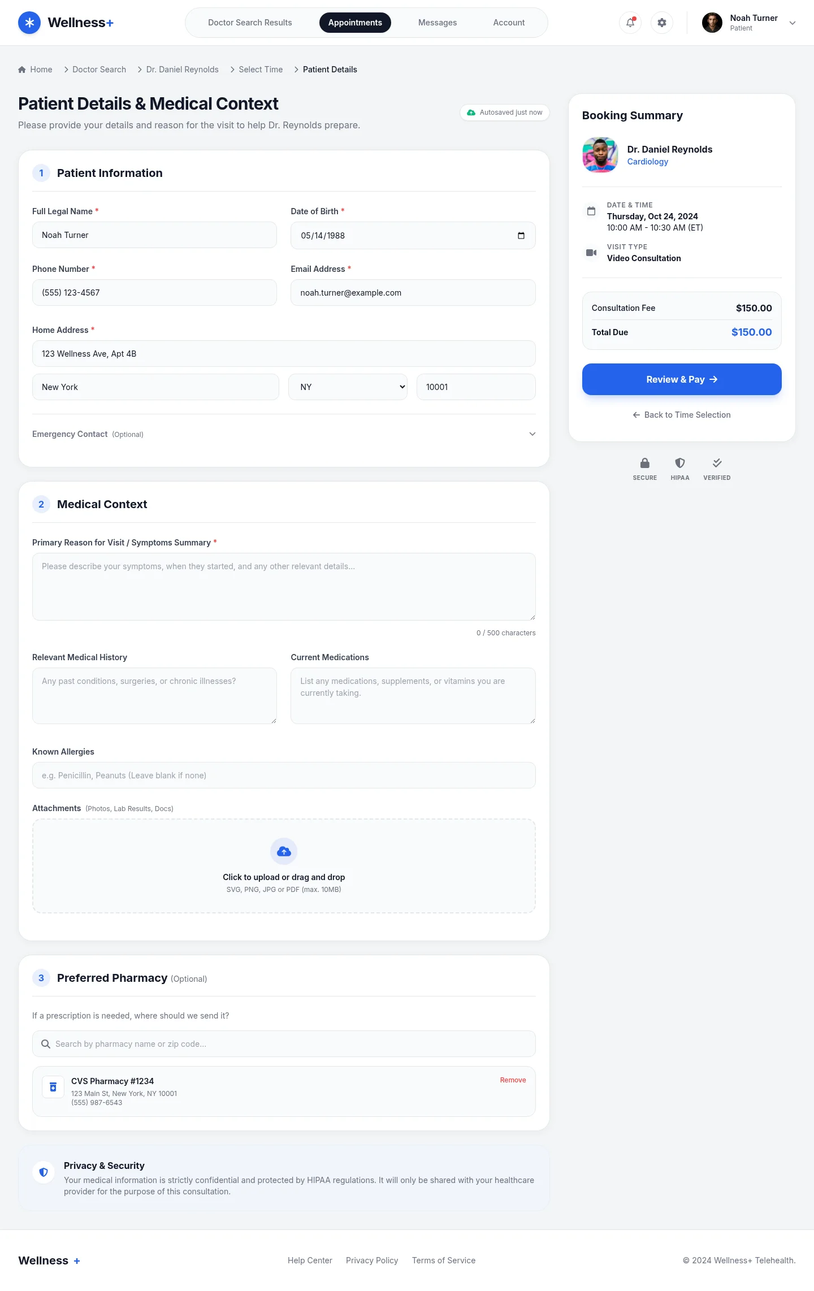Click the Primary Reason for Visit textarea

[284, 587]
